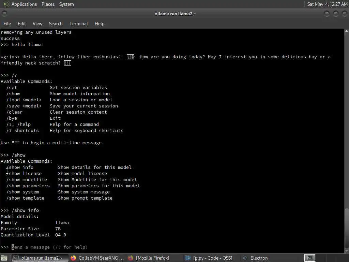Click the Send a message prompt input
349x262 pixels.
[49, 247]
